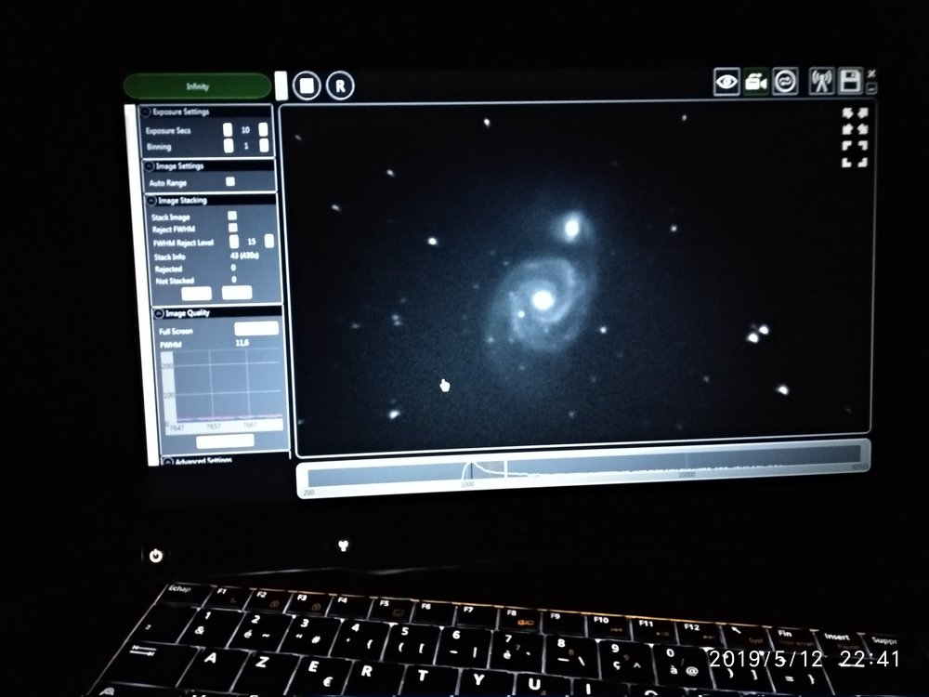This screenshot has width=929, height=697.
Task: Select the video camera mode icon
Action: pos(756,81)
